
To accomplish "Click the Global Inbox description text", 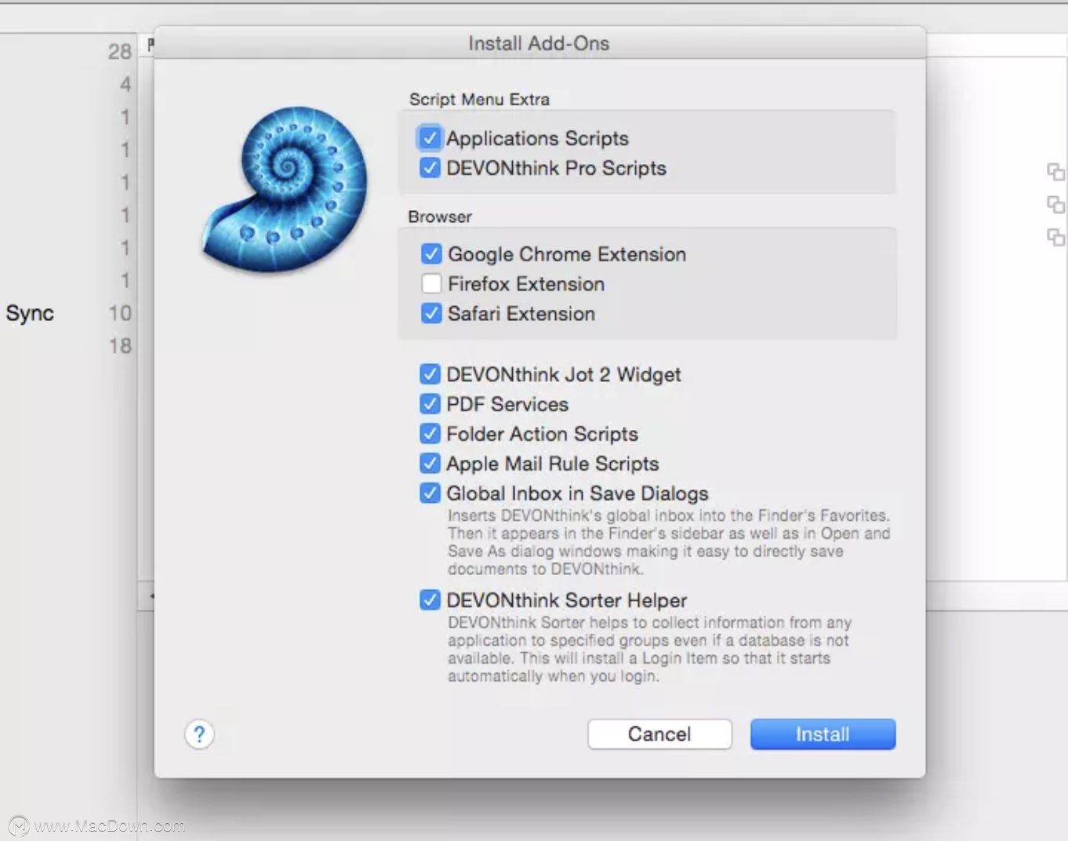I will click(x=669, y=542).
